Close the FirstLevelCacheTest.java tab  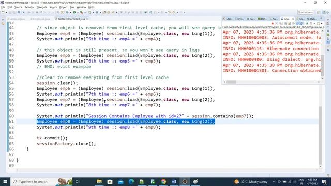click(87, 19)
